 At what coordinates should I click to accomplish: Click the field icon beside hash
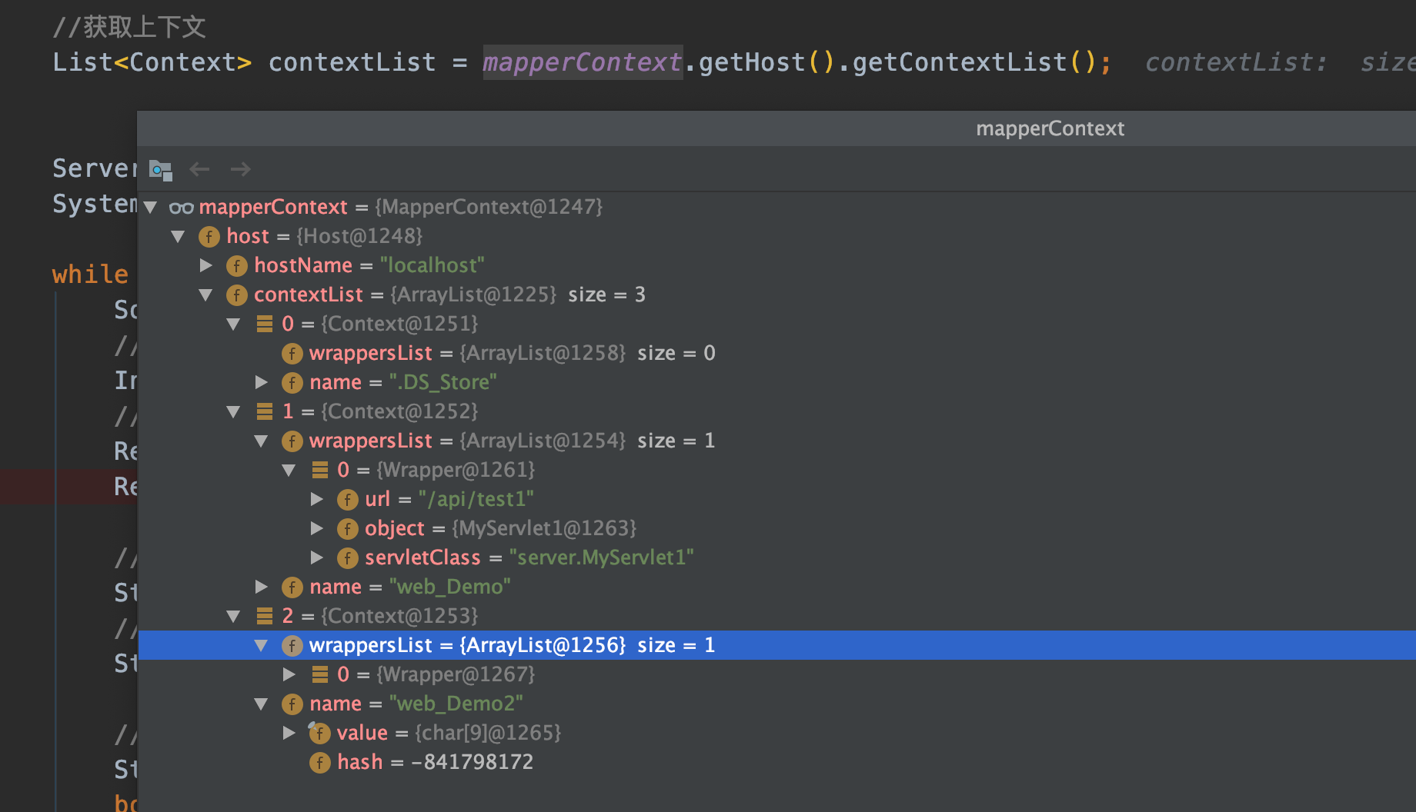[x=320, y=763]
